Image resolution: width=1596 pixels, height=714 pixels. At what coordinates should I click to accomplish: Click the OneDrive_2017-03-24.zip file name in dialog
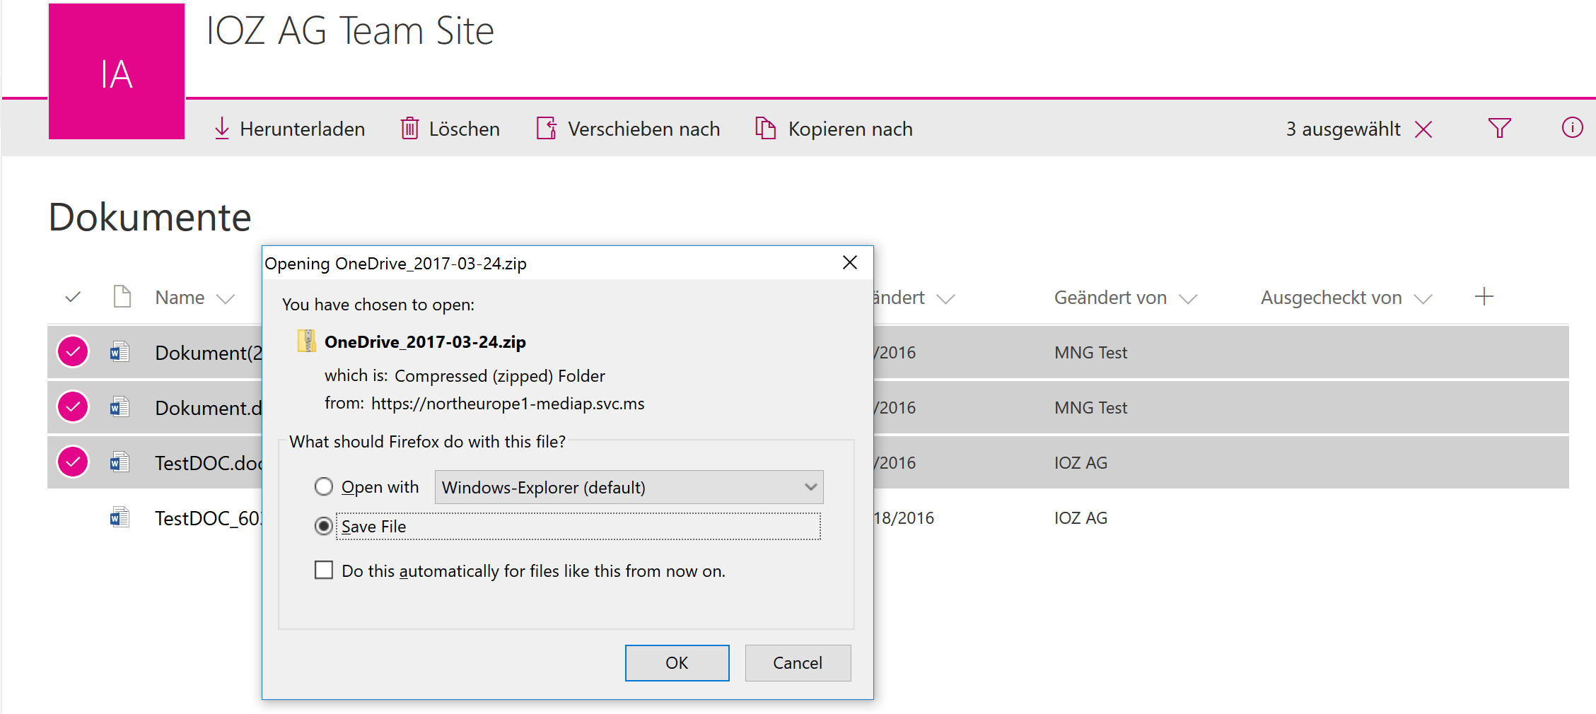pos(425,341)
